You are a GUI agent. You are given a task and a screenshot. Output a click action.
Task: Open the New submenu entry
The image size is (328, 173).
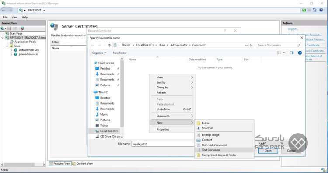pyautogui.click(x=172, y=123)
